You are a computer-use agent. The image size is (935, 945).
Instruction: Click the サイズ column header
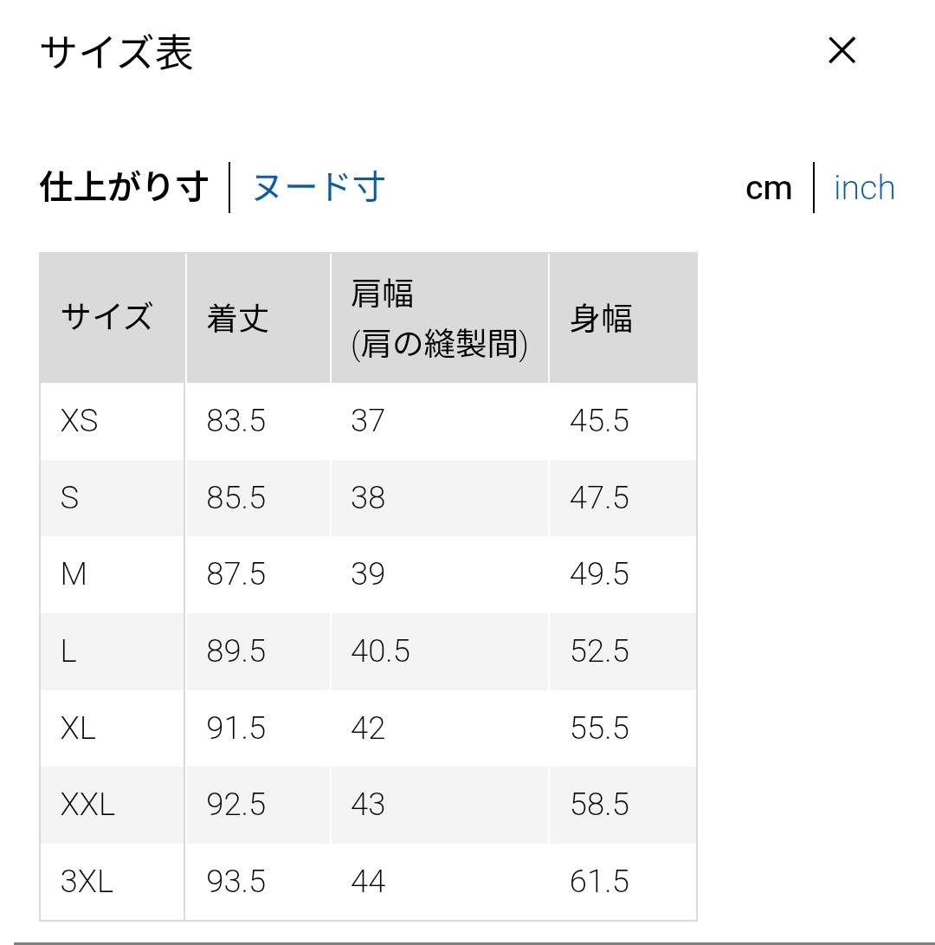(106, 318)
